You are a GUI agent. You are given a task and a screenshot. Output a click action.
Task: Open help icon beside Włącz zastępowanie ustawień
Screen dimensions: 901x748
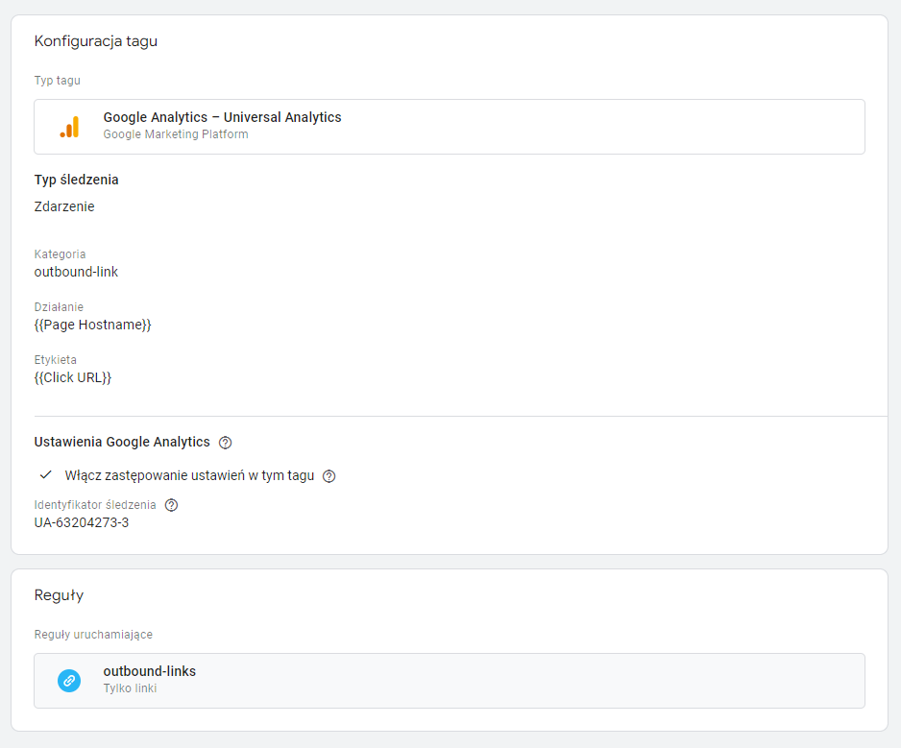coord(329,476)
